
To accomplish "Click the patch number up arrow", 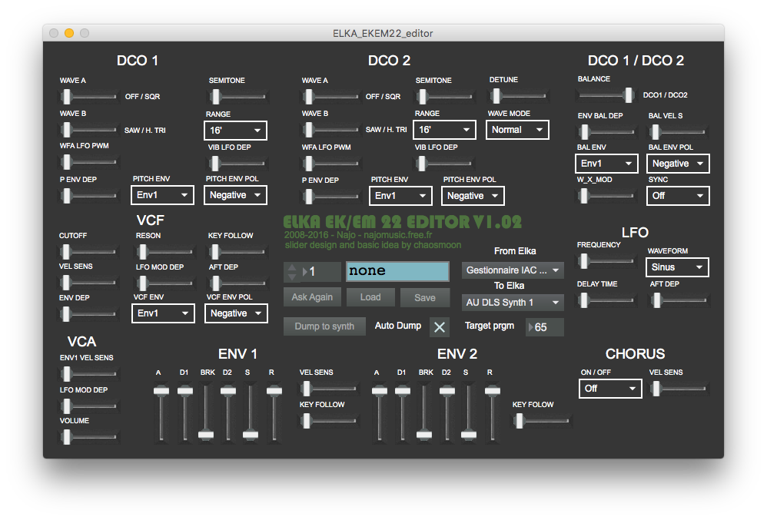I will [291, 267].
